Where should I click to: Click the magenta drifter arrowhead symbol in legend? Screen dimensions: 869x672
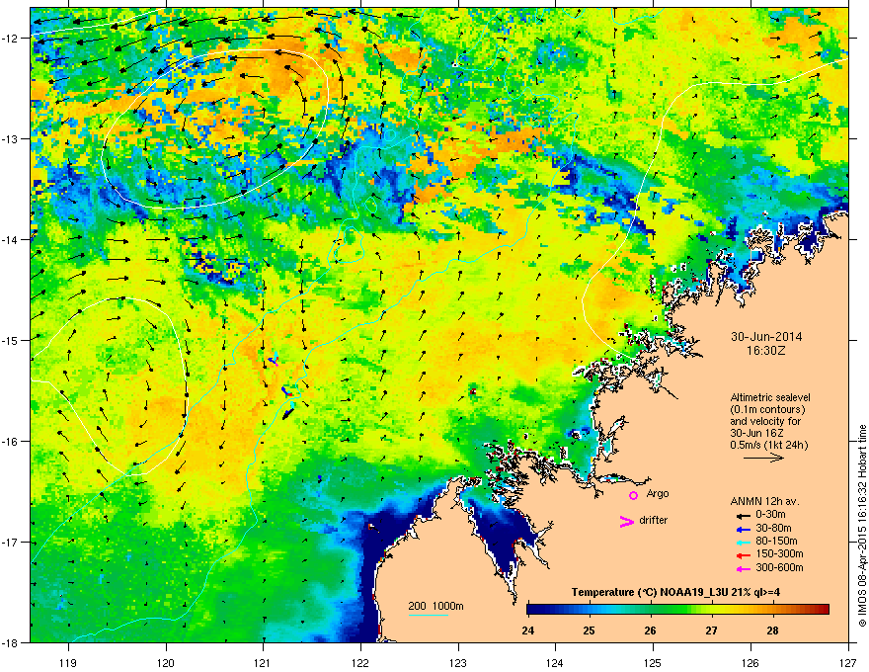626,521
